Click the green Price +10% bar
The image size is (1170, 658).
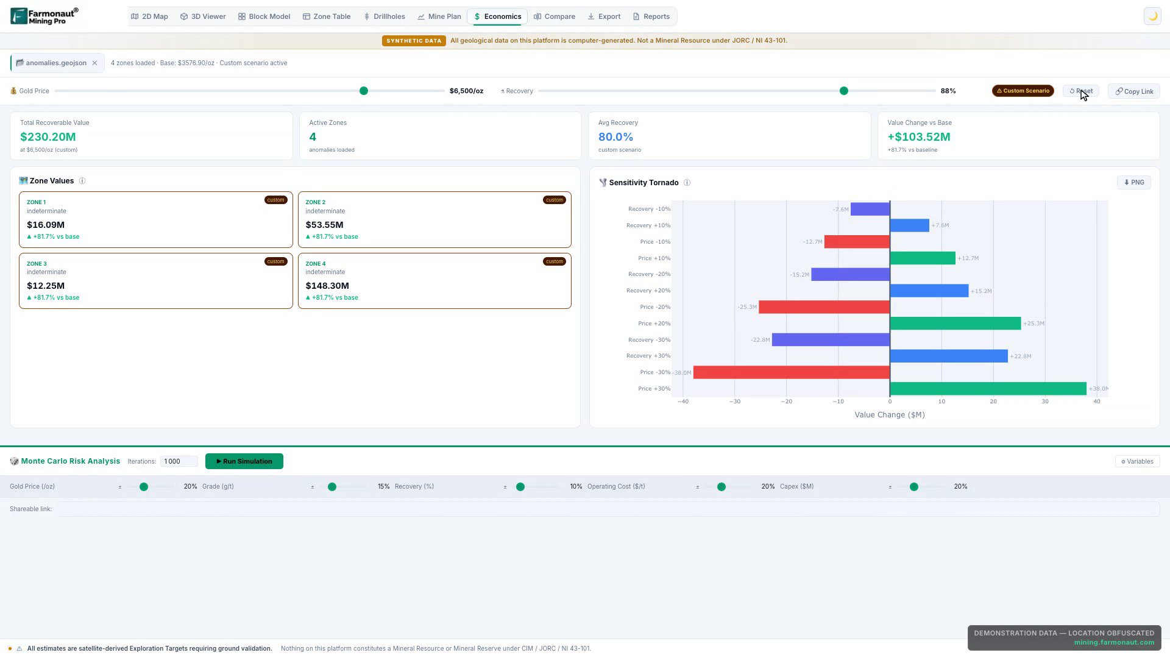[x=923, y=258]
